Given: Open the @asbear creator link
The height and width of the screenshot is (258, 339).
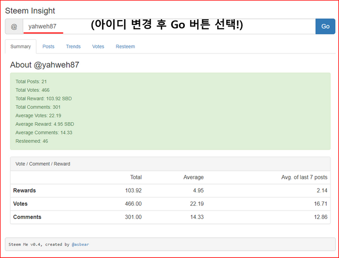Looking at the screenshot, I should click(80, 244).
